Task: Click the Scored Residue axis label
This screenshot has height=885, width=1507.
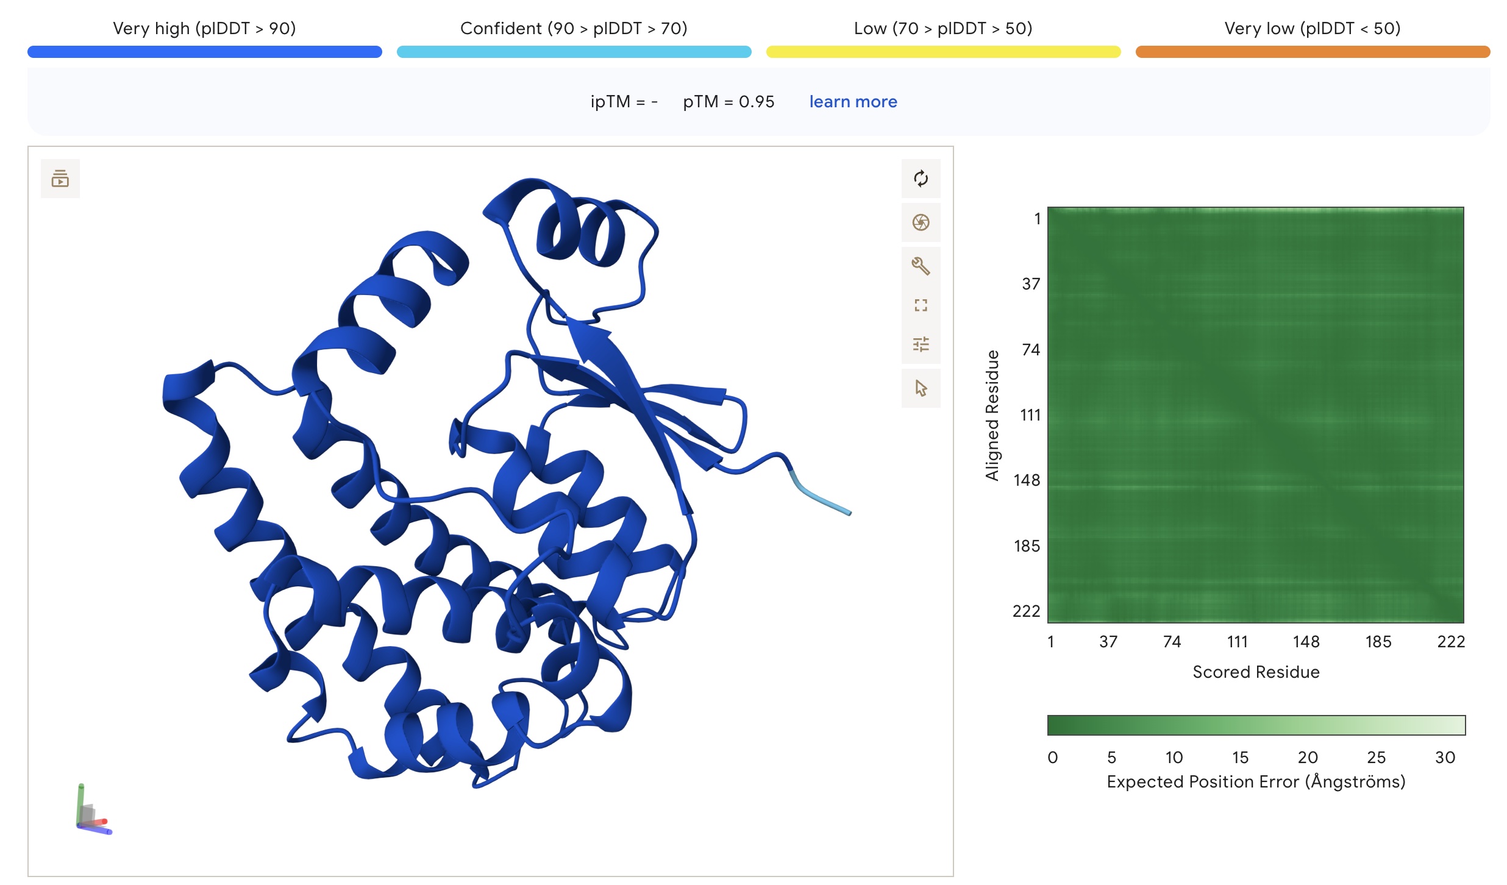Action: point(1256,672)
